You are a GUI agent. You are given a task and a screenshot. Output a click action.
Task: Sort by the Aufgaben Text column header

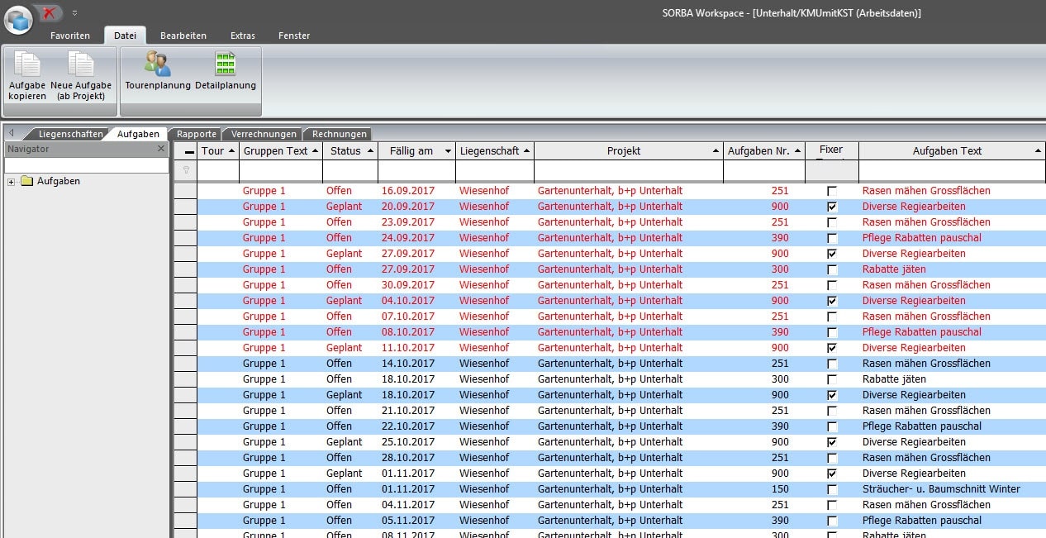952,150
